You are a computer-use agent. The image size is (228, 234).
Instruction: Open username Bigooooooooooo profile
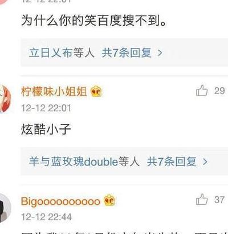pos(60,201)
